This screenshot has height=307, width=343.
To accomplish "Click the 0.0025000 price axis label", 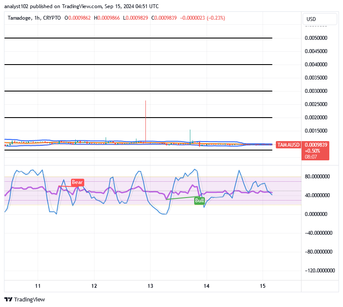I will (x=316, y=104).
